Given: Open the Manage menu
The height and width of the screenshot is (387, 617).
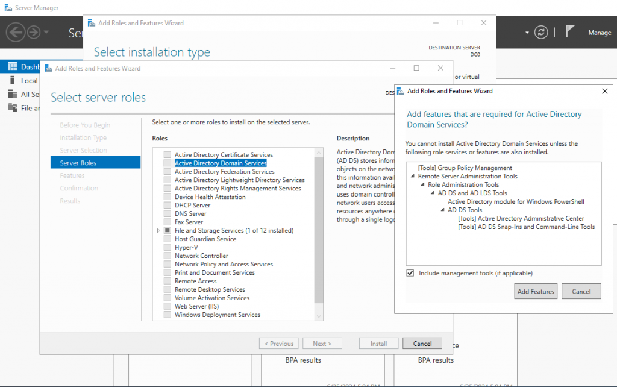Looking at the screenshot, I should (599, 33).
